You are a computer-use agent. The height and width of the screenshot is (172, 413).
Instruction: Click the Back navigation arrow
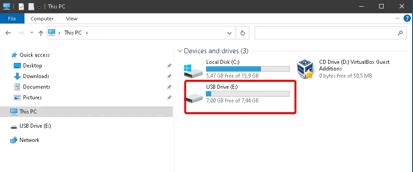[8, 33]
